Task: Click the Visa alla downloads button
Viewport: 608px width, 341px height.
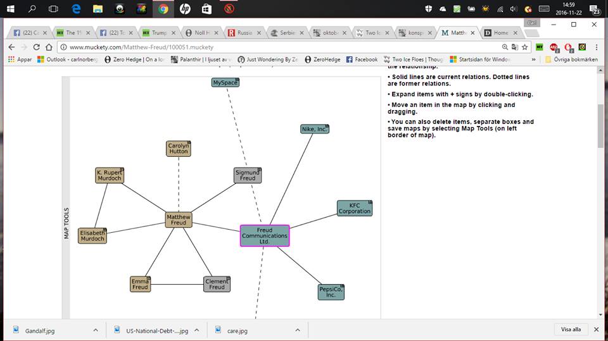Action: point(571,330)
